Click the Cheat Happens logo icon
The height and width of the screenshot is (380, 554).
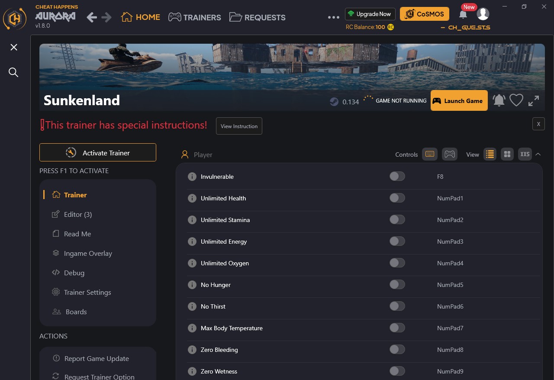(x=15, y=18)
